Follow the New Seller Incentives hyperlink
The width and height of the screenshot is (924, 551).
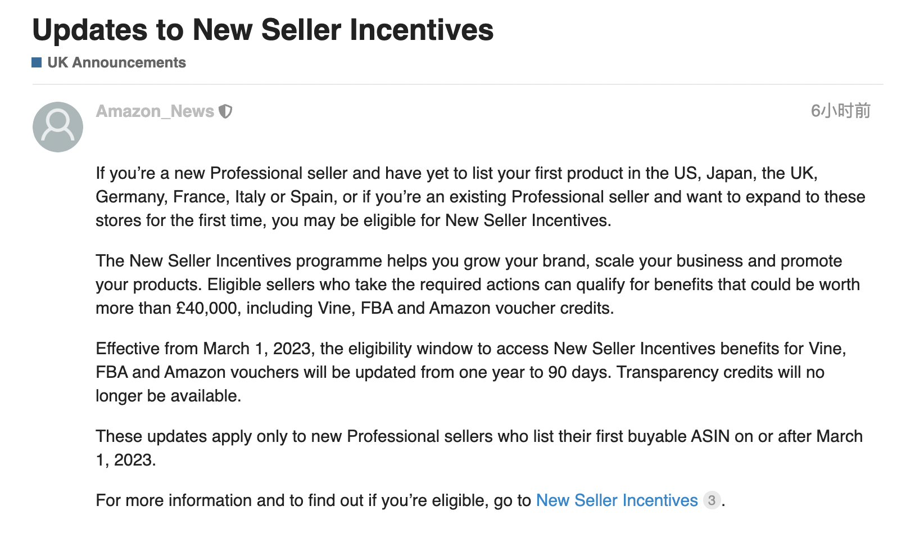coord(617,500)
